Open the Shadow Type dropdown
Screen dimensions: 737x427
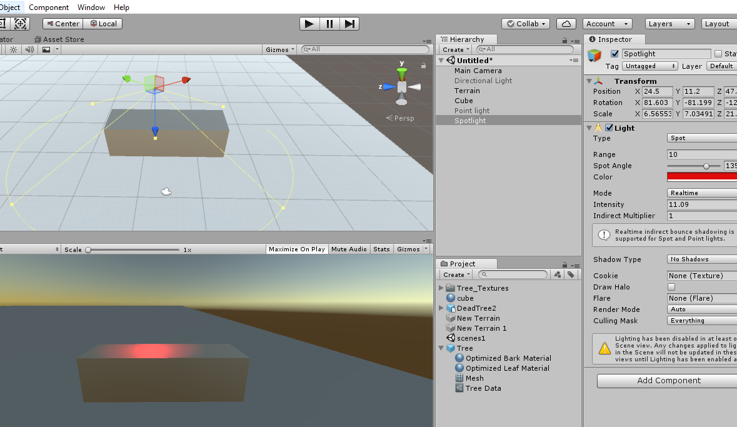coord(701,259)
